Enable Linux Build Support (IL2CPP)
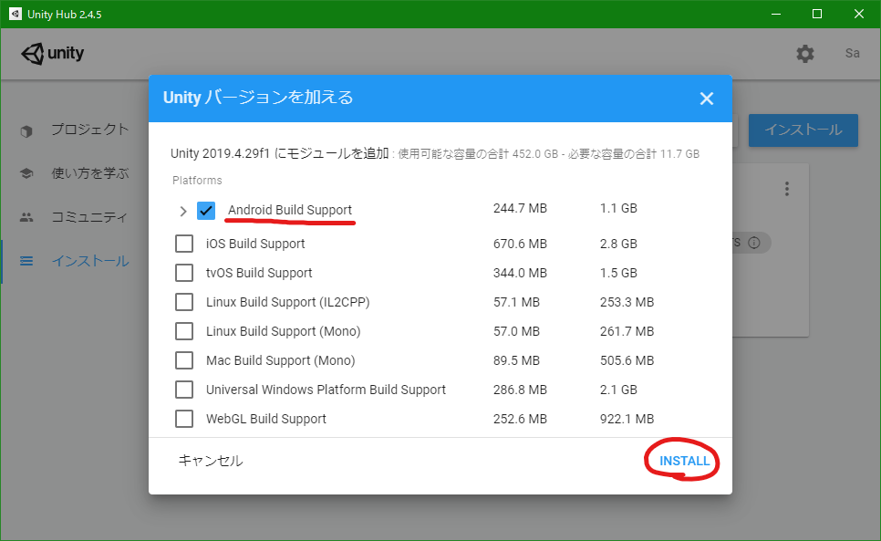The image size is (881, 541). [184, 302]
